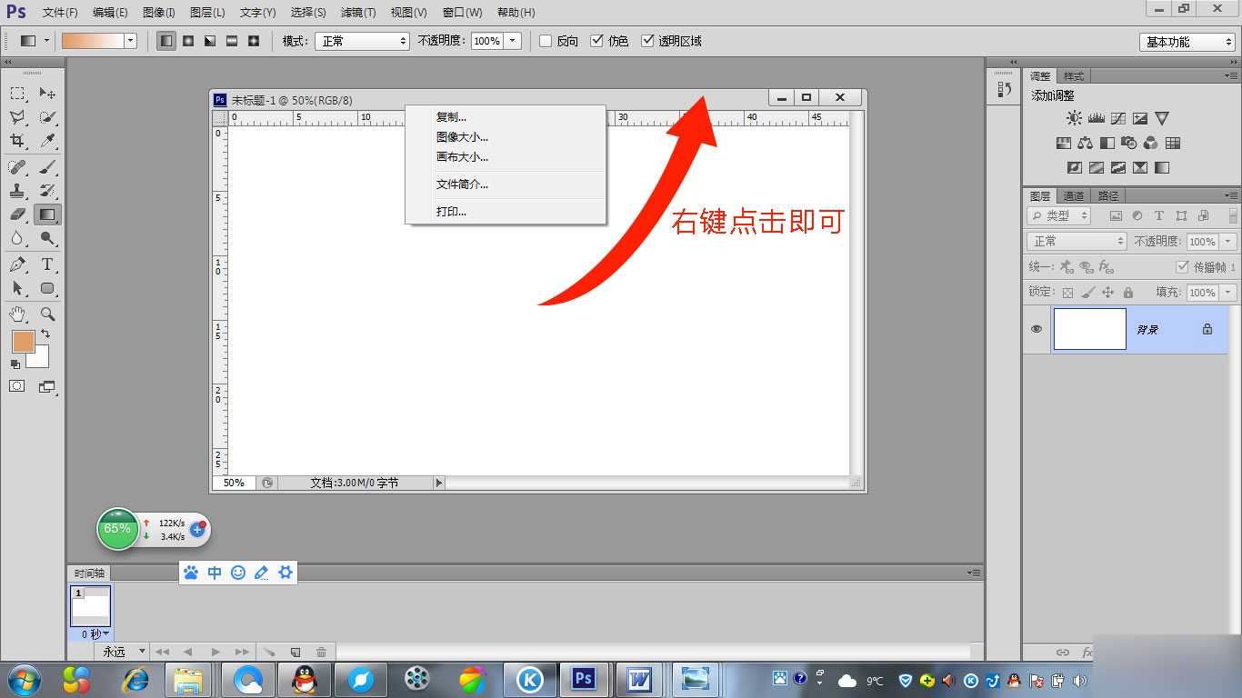Add Color Balance adjustment
1242x698 pixels.
pyautogui.click(x=1086, y=143)
